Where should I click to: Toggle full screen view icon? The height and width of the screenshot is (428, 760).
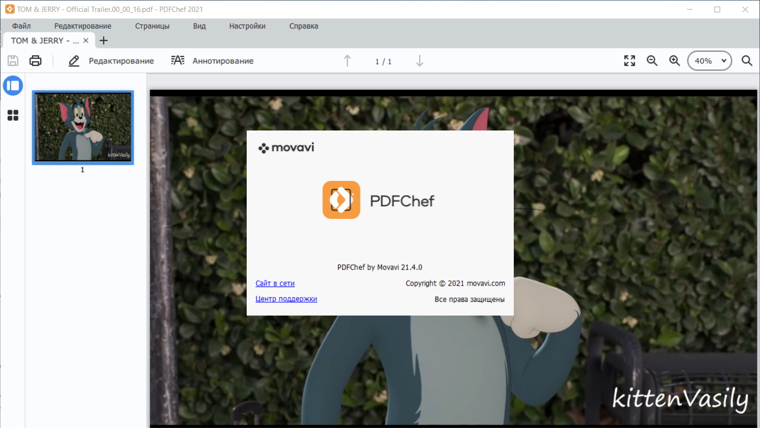pyautogui.click(x=630, y=61)
